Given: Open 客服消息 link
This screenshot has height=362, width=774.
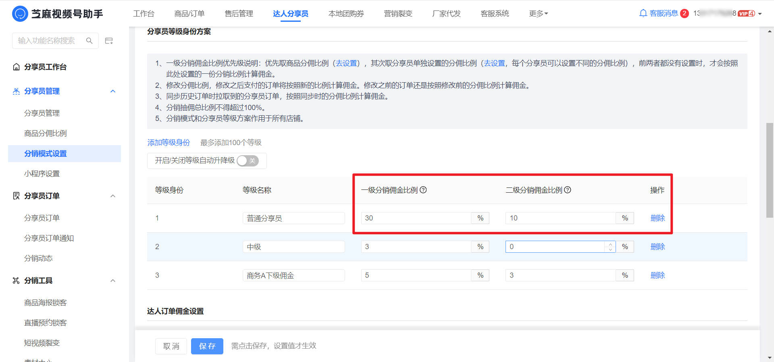Looking at the screenshot, I should click(664, 13).
